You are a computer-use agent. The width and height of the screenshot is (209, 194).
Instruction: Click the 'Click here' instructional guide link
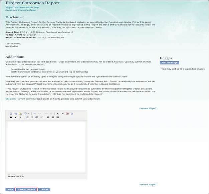point(11,99)
